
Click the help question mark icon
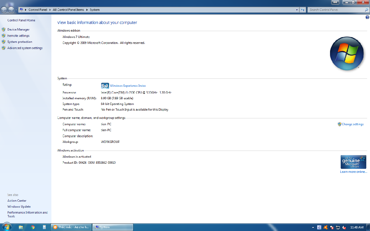click(x=367, y=17)
